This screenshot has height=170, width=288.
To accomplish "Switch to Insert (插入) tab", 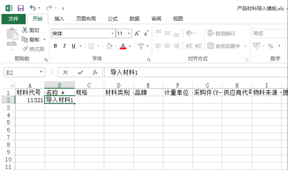I will coord(59,18).
